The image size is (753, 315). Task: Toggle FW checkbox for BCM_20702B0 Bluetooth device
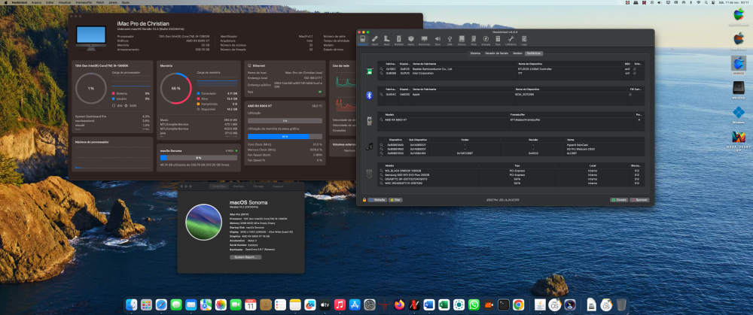630,95
